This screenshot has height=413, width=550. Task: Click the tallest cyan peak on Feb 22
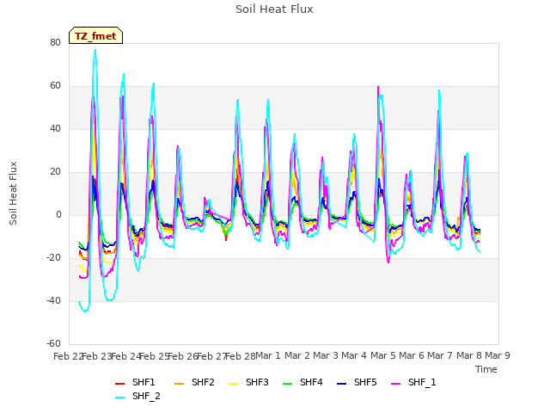tap(95, 50)
